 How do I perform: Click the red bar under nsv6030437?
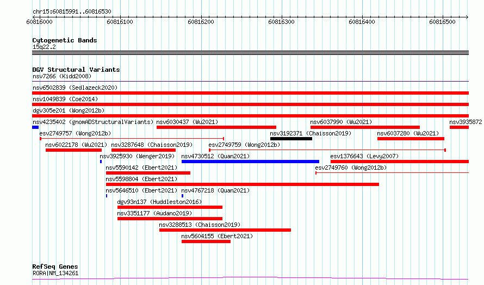point(216,127)
